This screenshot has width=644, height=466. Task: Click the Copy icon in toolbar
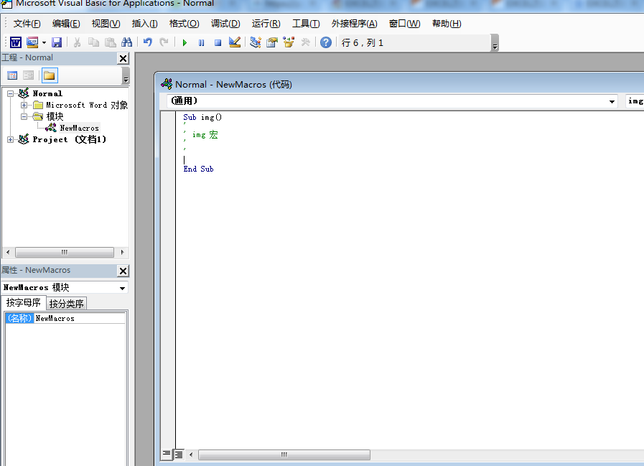point(93,42)
